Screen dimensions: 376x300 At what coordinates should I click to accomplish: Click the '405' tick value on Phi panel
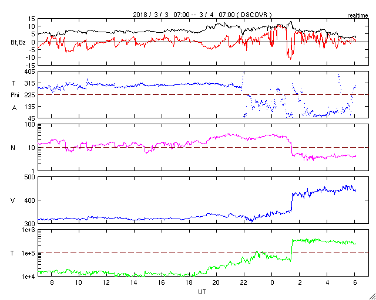30,71
